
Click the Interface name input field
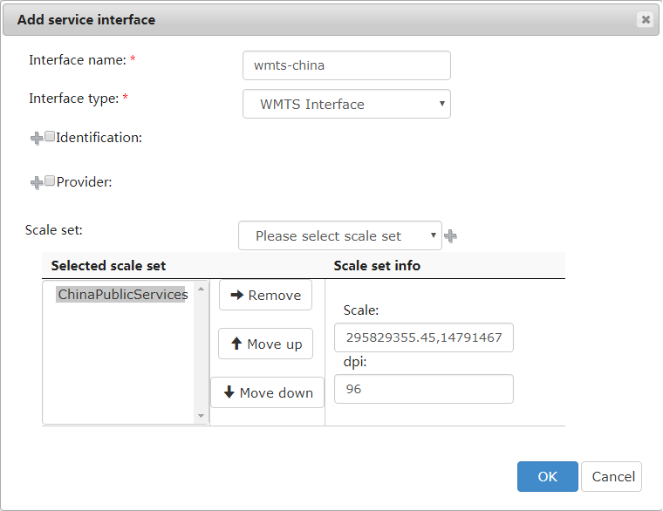(346, 65)
